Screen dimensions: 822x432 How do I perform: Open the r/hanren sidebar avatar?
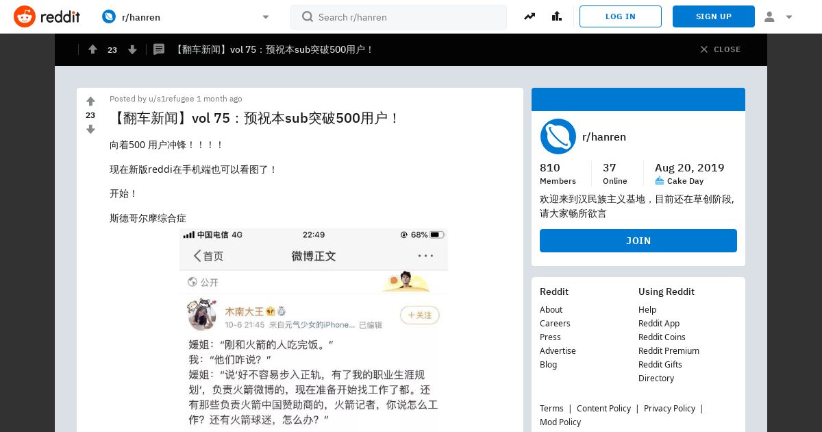558,136
